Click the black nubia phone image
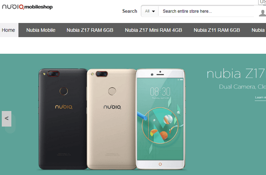This screenshot has height=175, width=266. click(x=63, y=119)
